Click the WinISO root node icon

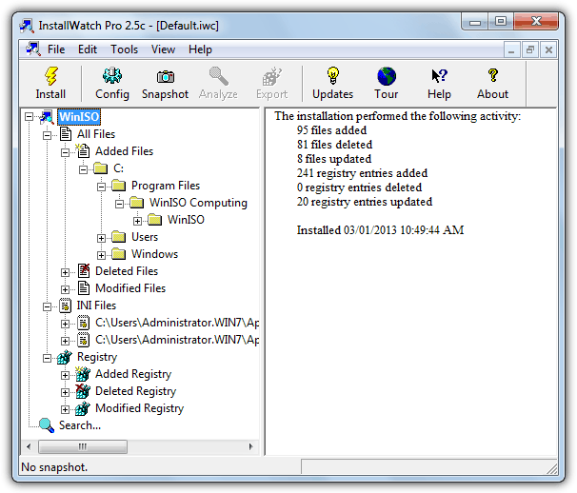[47, 117]
